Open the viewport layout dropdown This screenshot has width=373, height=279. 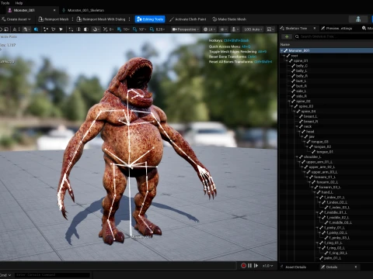[270, 29]
